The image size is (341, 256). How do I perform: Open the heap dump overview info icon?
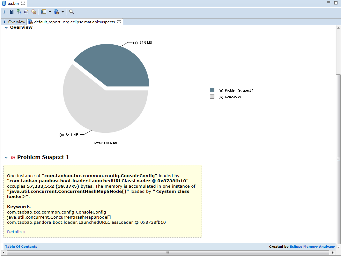4,12
